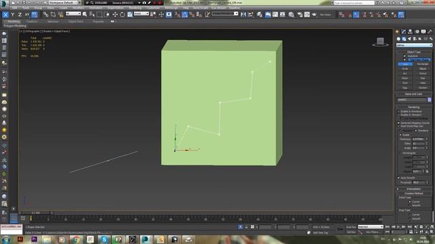Switch to the Freeform ribbon tab
Screen dimensions: 435x244
point(32,21)
